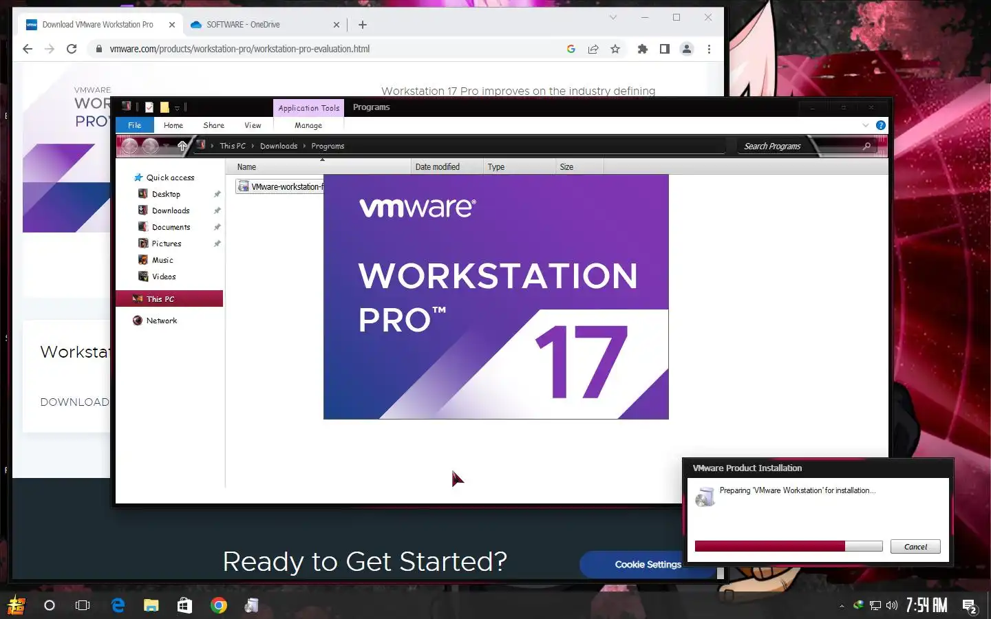Click the volume icon in system tray
The image size is (991, 619).
tap(892, 605)
